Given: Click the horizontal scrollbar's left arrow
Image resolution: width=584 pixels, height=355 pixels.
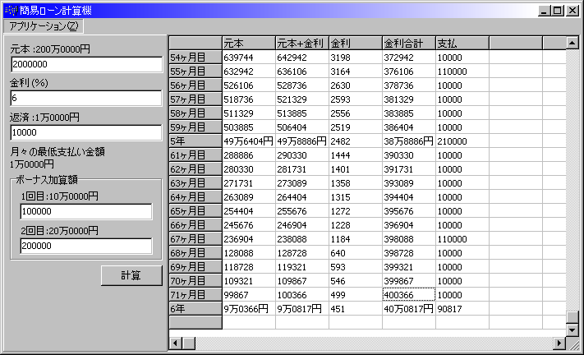Looking at the screenshot, I should pyautogui.click(x=175, y=343).
